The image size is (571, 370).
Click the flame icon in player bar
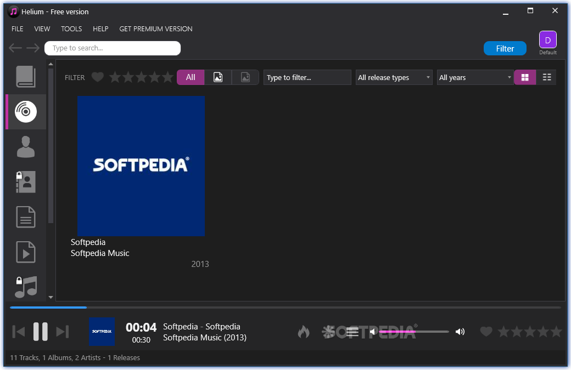tap(304, 332)
